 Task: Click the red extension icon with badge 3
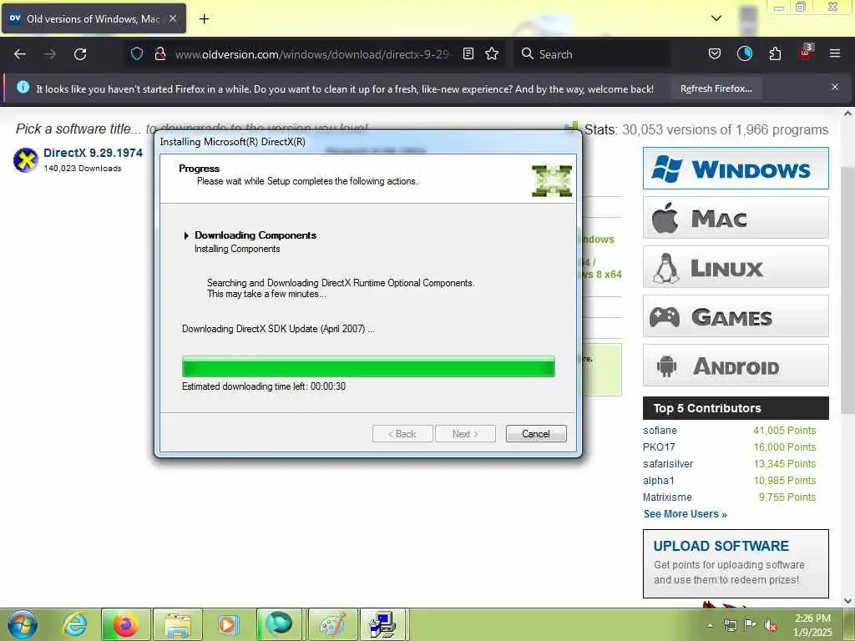(x=806, y=53)
